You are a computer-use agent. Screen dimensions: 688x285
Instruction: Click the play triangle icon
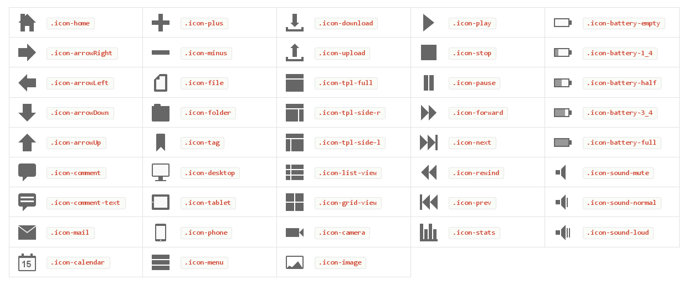(x=428, y=23)
